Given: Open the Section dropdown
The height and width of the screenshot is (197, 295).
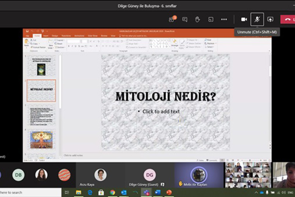Looking at the screenshot, I should pyautogui.click(x=60, y=47).
